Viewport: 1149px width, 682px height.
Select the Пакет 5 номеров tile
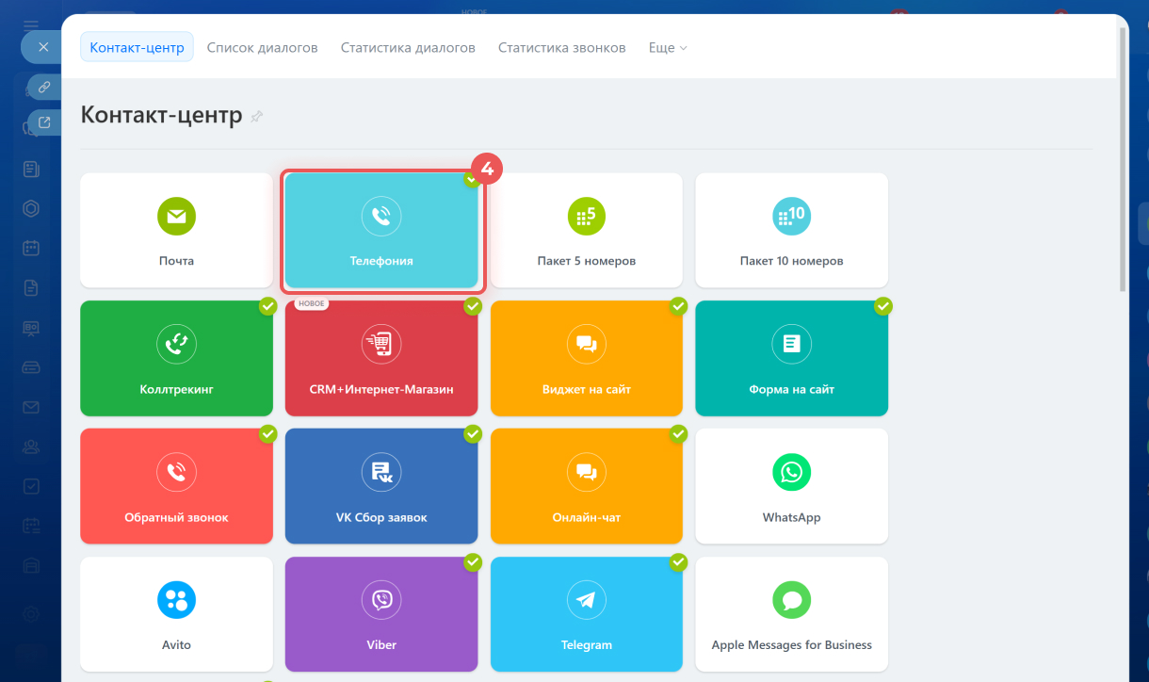(x=586, y=231)
